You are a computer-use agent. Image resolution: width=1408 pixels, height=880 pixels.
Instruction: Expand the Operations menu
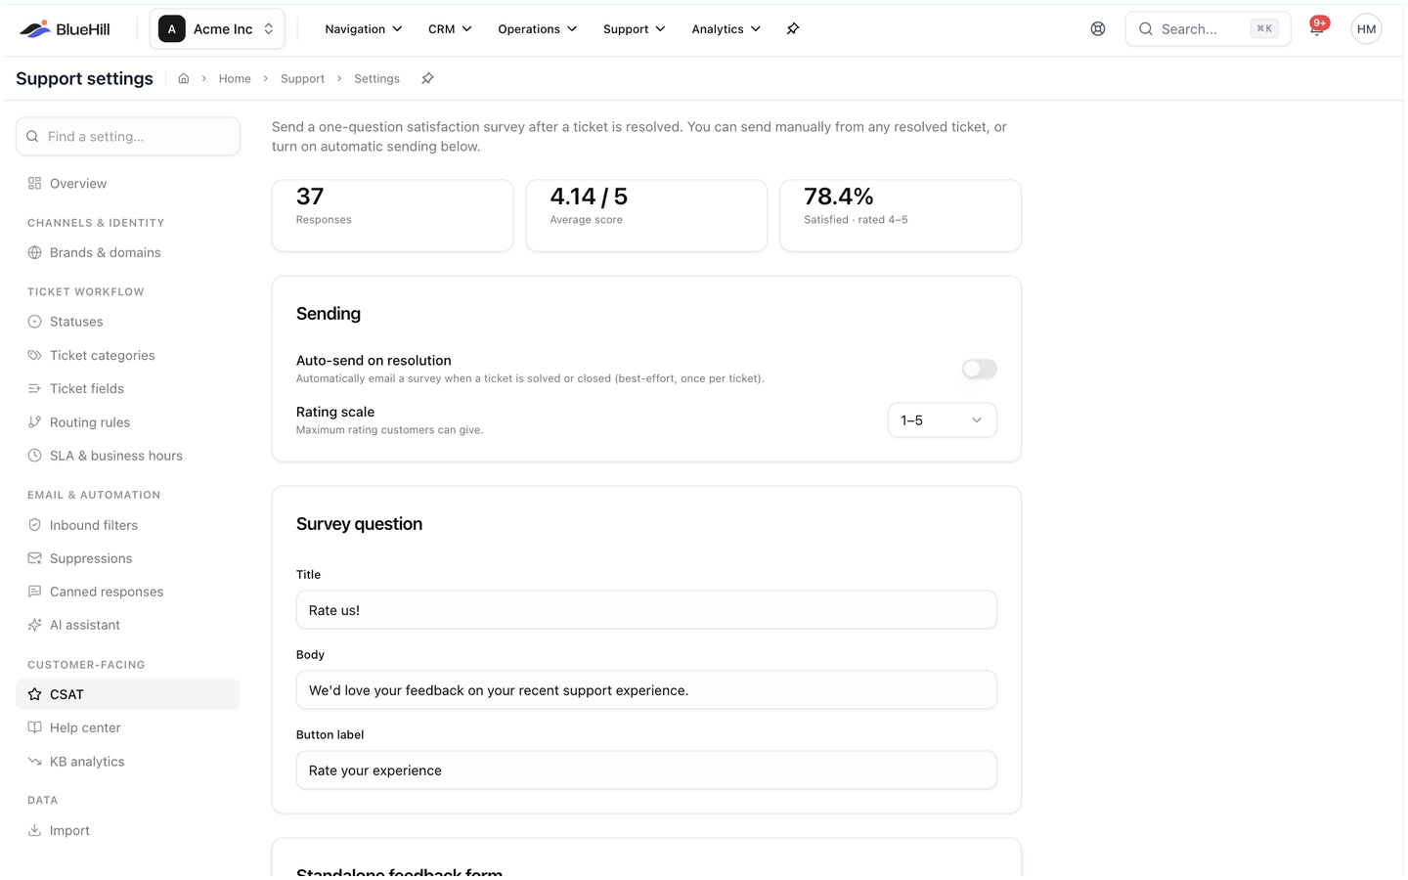click(x=537, y=29)
